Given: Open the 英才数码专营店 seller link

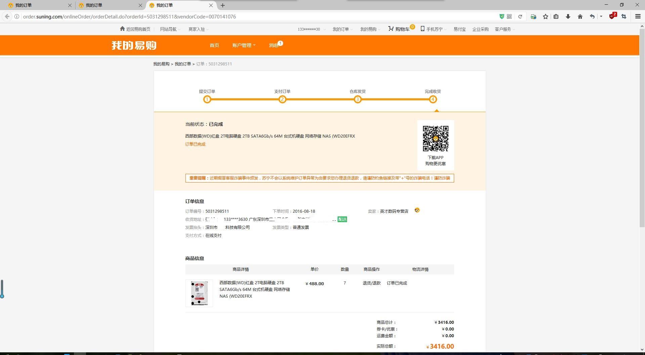Looking at the screenshot, I should (394, 211).
